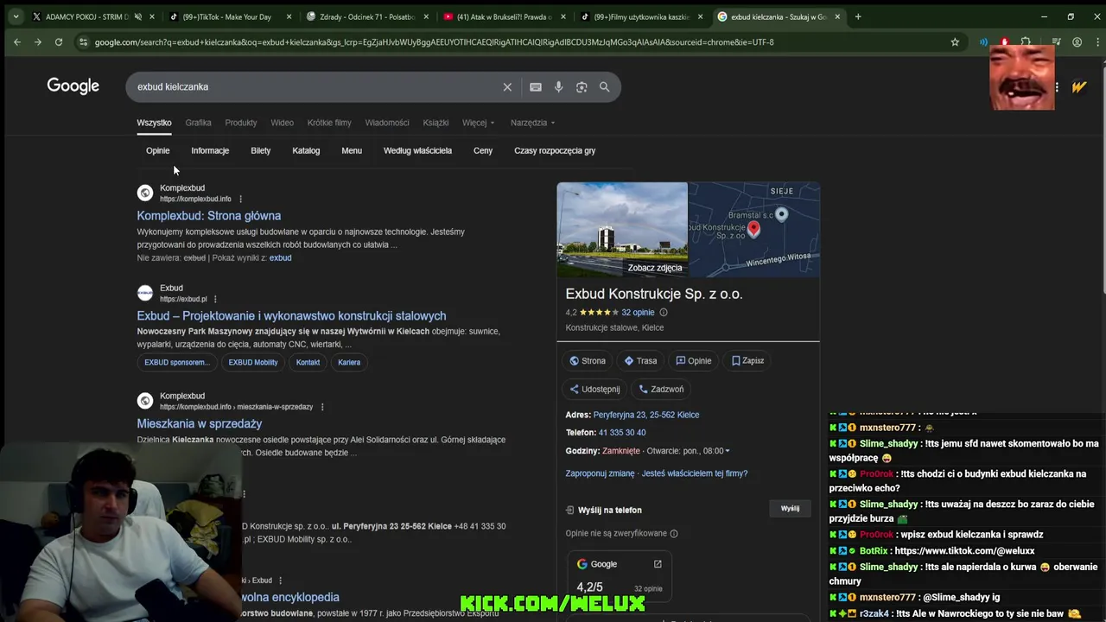The width and height of the screenshot is (1106, 622).
Task: Close the TikTok - Make Your Day tab
Action: [x=289, y=16]
